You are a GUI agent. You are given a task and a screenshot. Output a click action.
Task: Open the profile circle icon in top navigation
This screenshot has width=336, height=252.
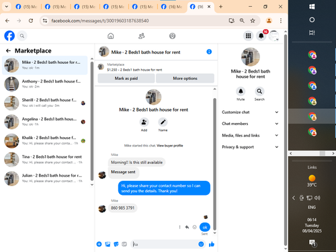point(172,36)
